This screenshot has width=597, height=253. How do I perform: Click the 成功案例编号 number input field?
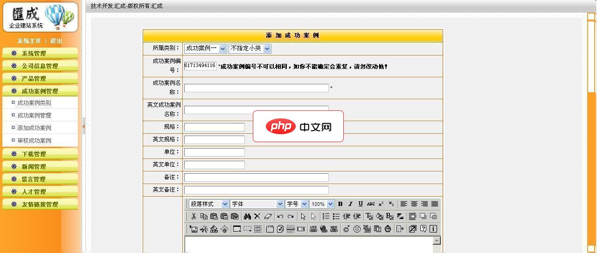(x=201, y=66)
